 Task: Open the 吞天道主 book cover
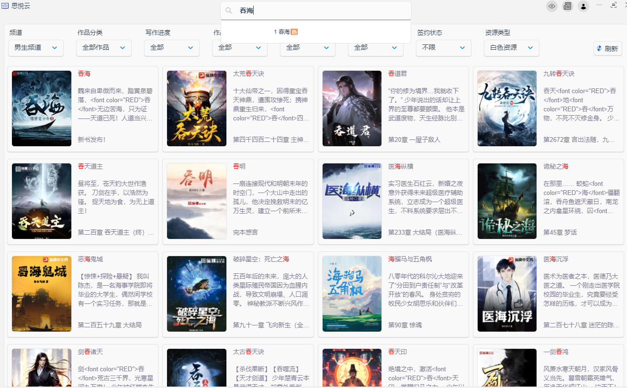[x=42, y=201]
